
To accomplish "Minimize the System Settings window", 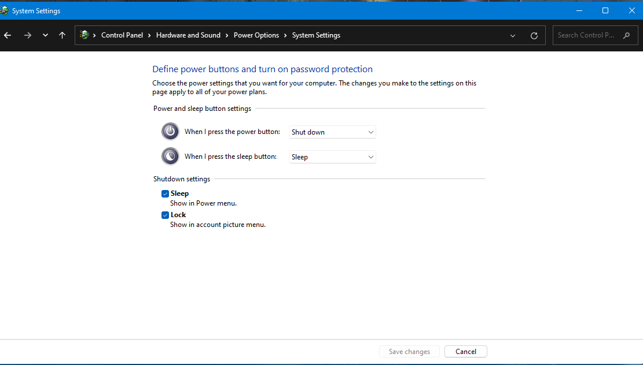I will pos(579,10).
